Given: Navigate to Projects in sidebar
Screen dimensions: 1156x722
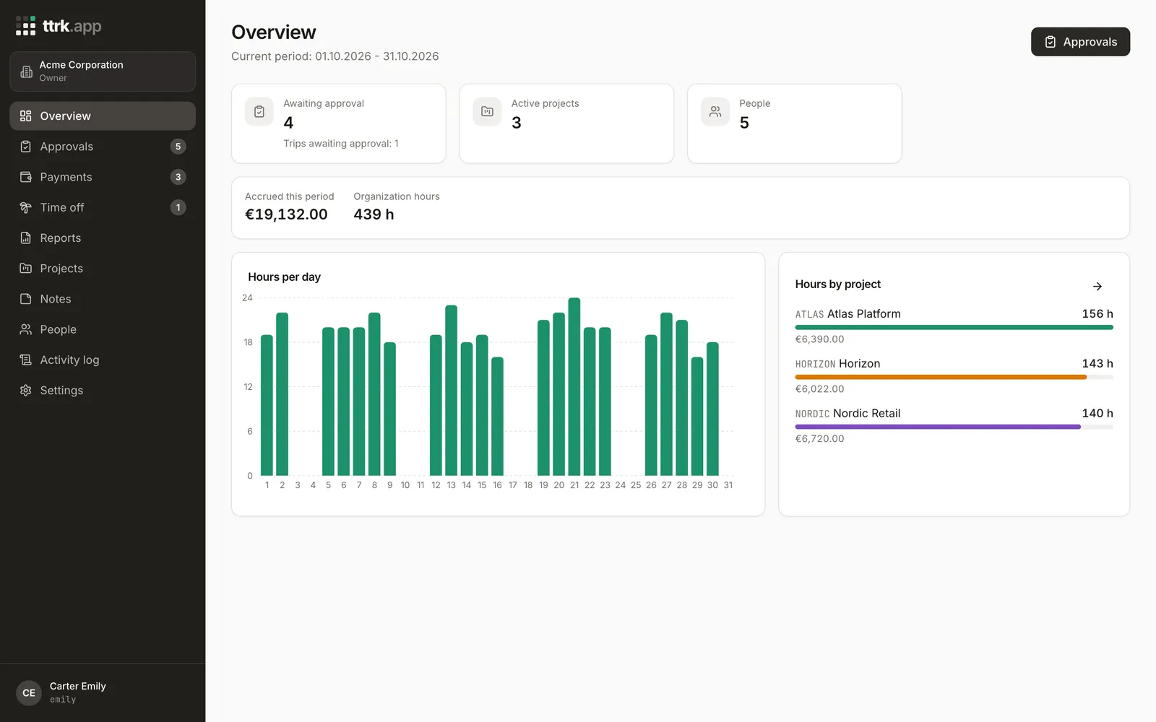Looking at the screenshot, I should coord(103,269).
